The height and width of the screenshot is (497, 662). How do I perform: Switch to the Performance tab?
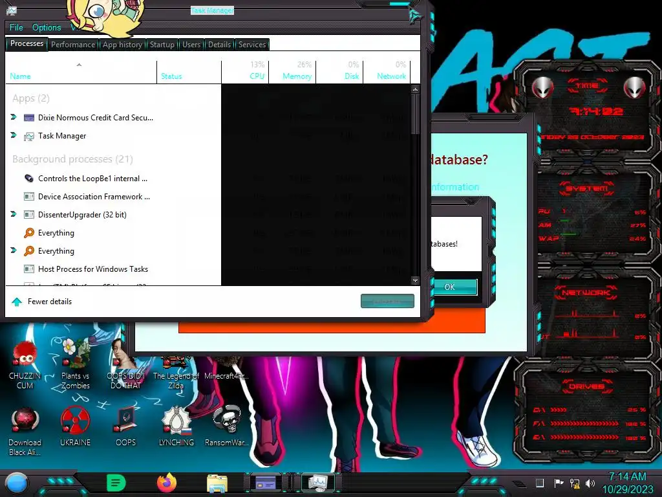tap(73, 45)
